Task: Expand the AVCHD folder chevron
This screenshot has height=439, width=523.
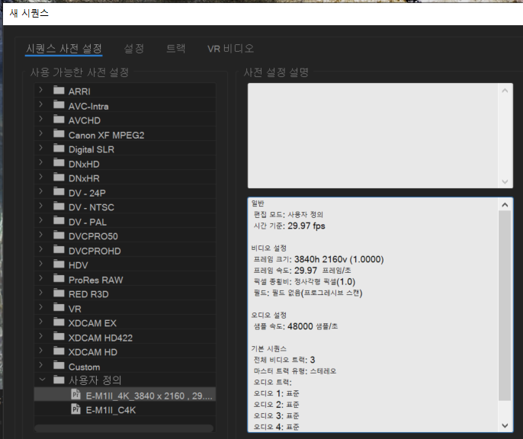Action: (x=40, y=119)
